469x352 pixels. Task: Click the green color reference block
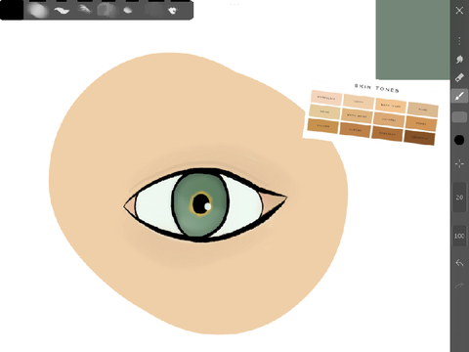pos(413,39)
